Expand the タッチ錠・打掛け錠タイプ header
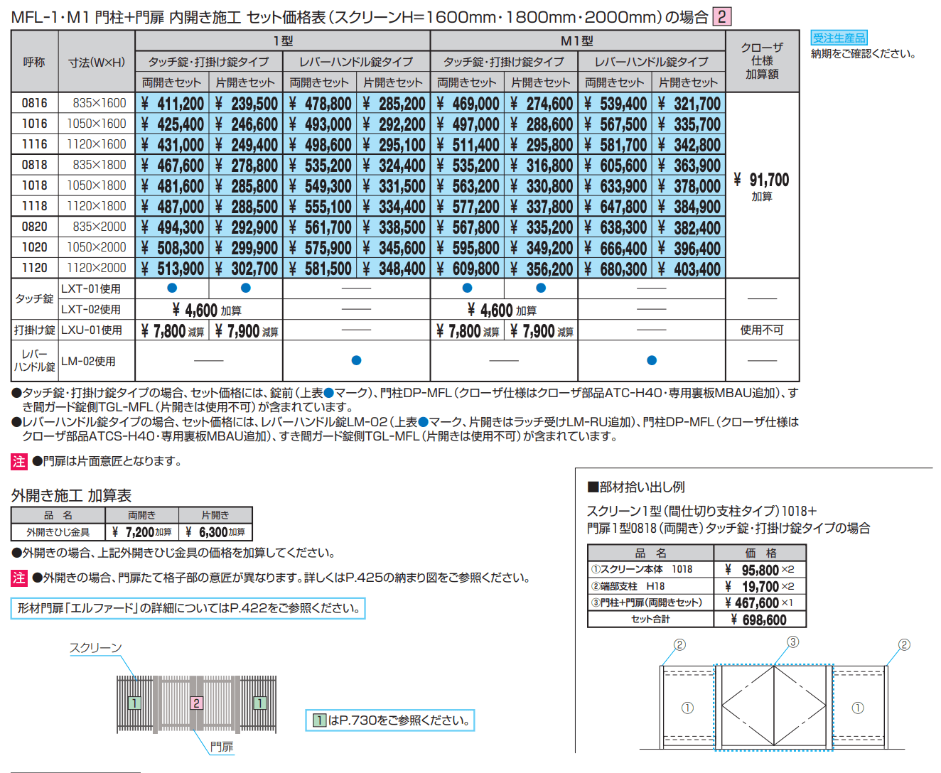 tap(209, 62)
